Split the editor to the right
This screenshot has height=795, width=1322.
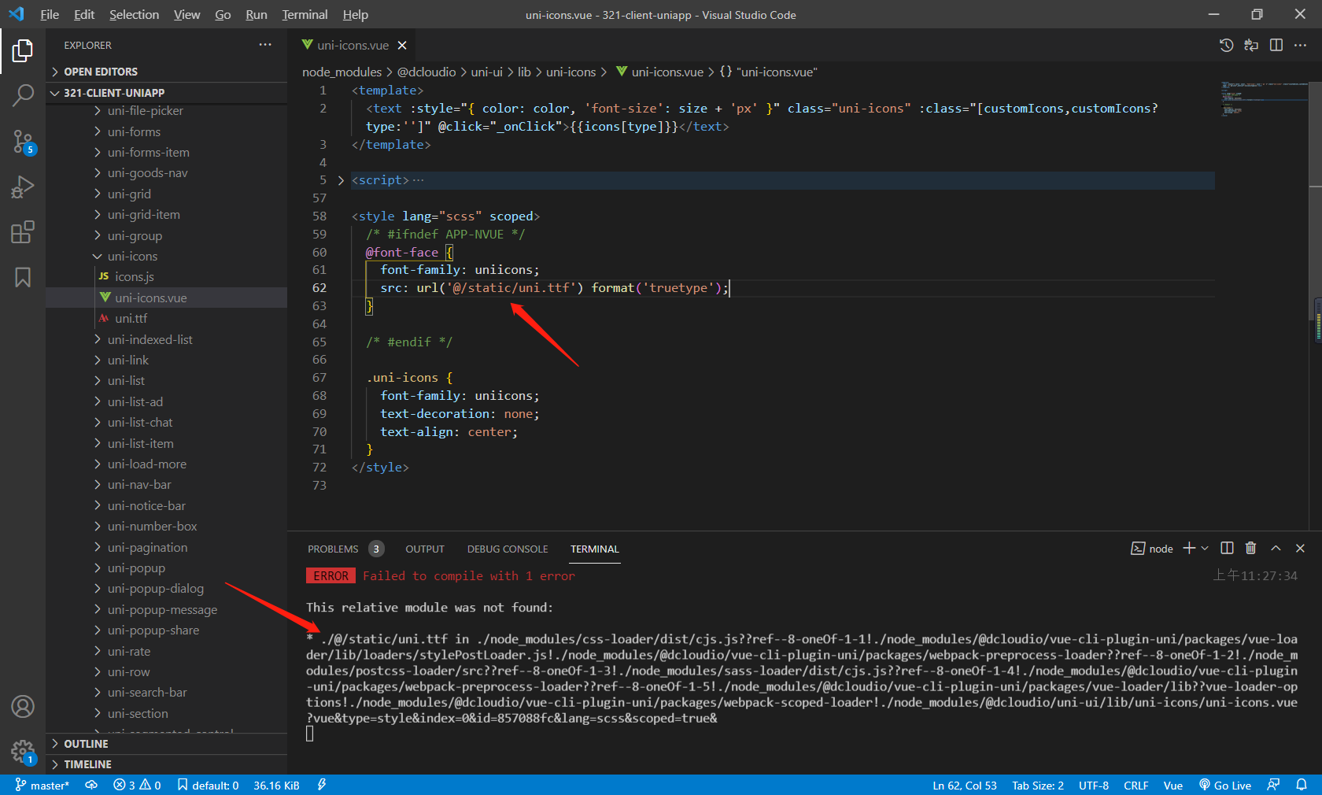point(1276,45)
